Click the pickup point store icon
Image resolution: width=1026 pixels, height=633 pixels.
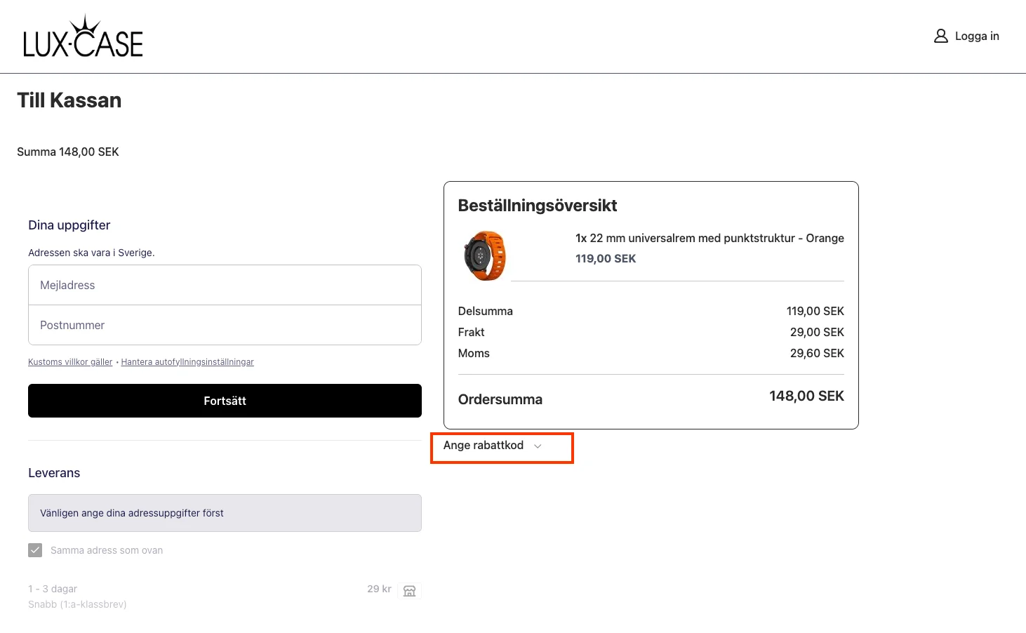[x=410, y=591]
